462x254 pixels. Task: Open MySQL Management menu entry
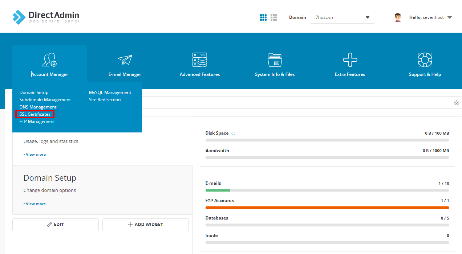click(110, 93)
